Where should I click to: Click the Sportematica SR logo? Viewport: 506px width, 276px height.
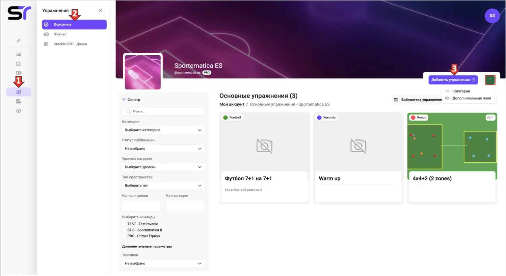pos(19,13)
